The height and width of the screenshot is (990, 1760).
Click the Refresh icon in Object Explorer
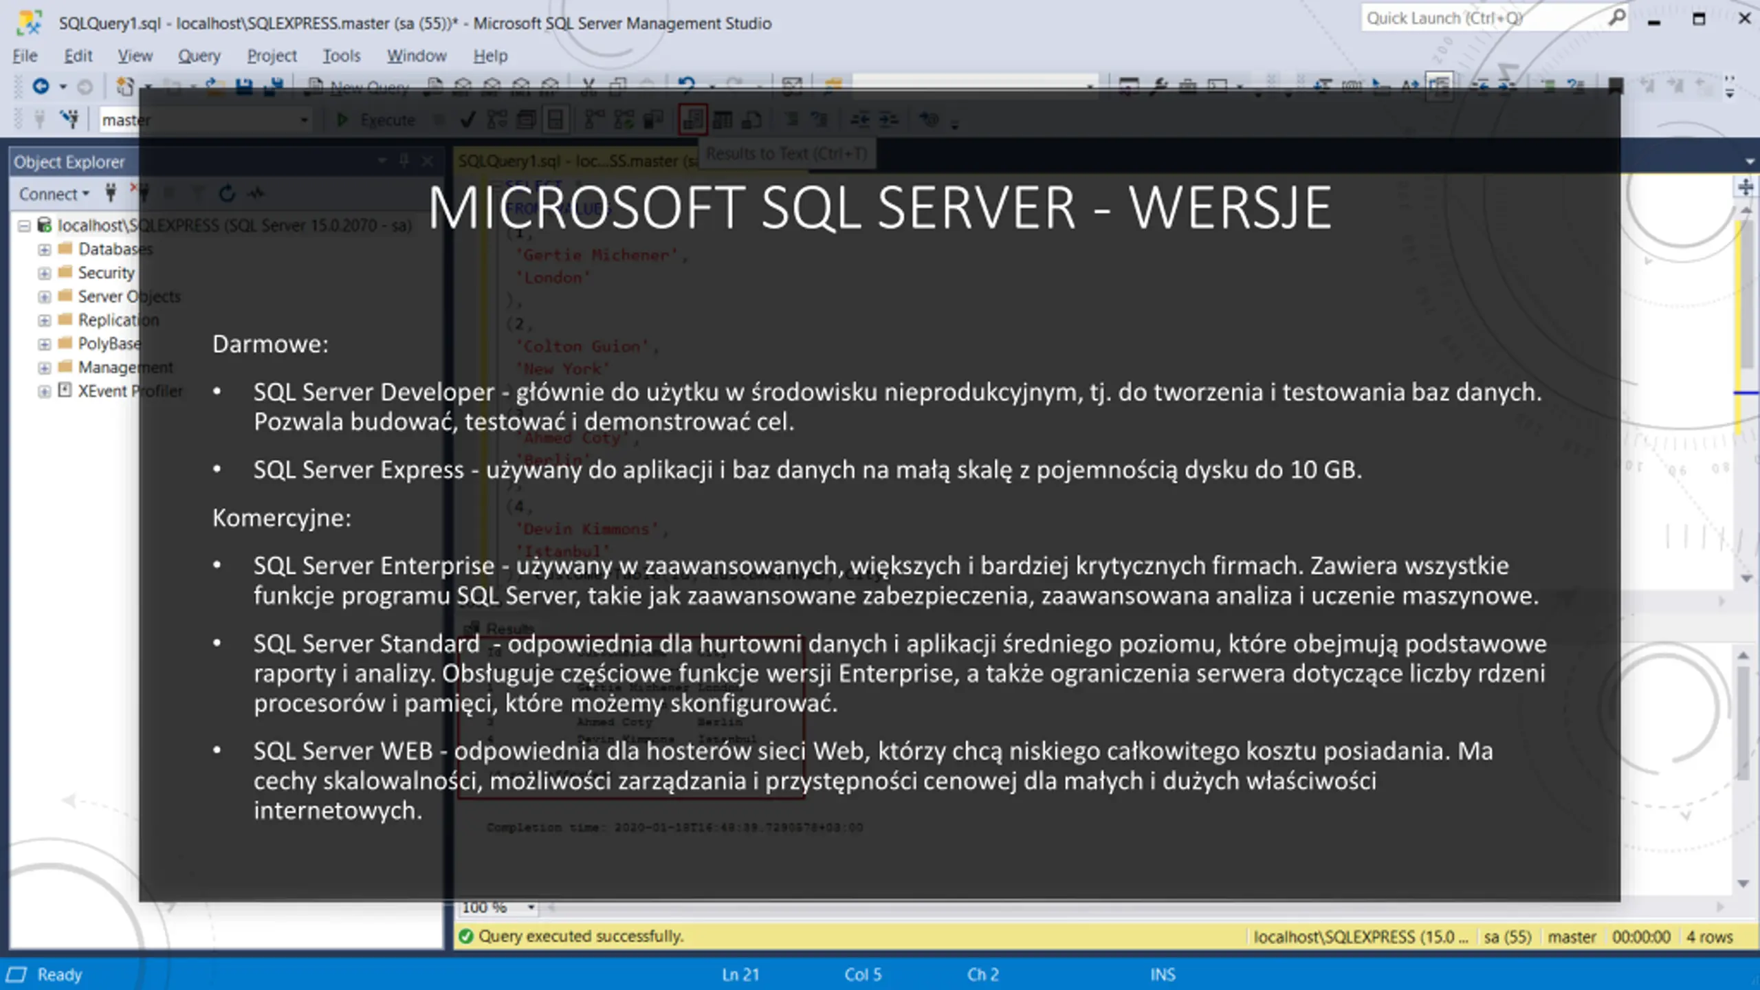click(227, 193)
